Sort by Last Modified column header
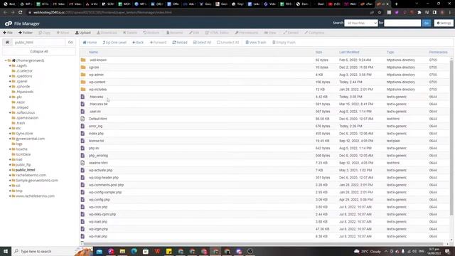This screenshot has height=256, width=455. [349, 52]
